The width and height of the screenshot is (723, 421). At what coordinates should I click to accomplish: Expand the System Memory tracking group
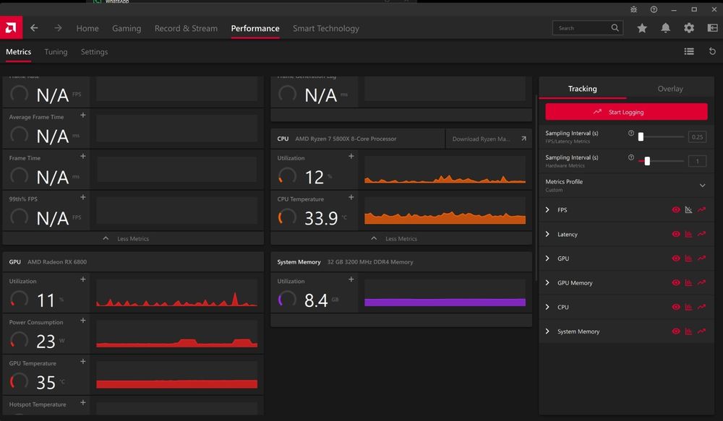click(x=547, y=331)
